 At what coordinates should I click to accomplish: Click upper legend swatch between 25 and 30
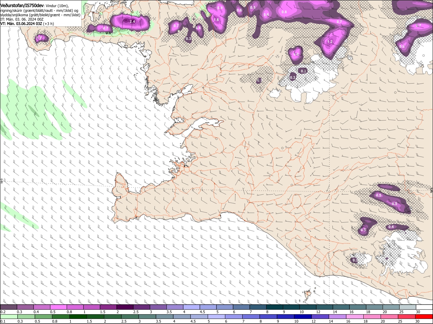[x=408, y=307]
